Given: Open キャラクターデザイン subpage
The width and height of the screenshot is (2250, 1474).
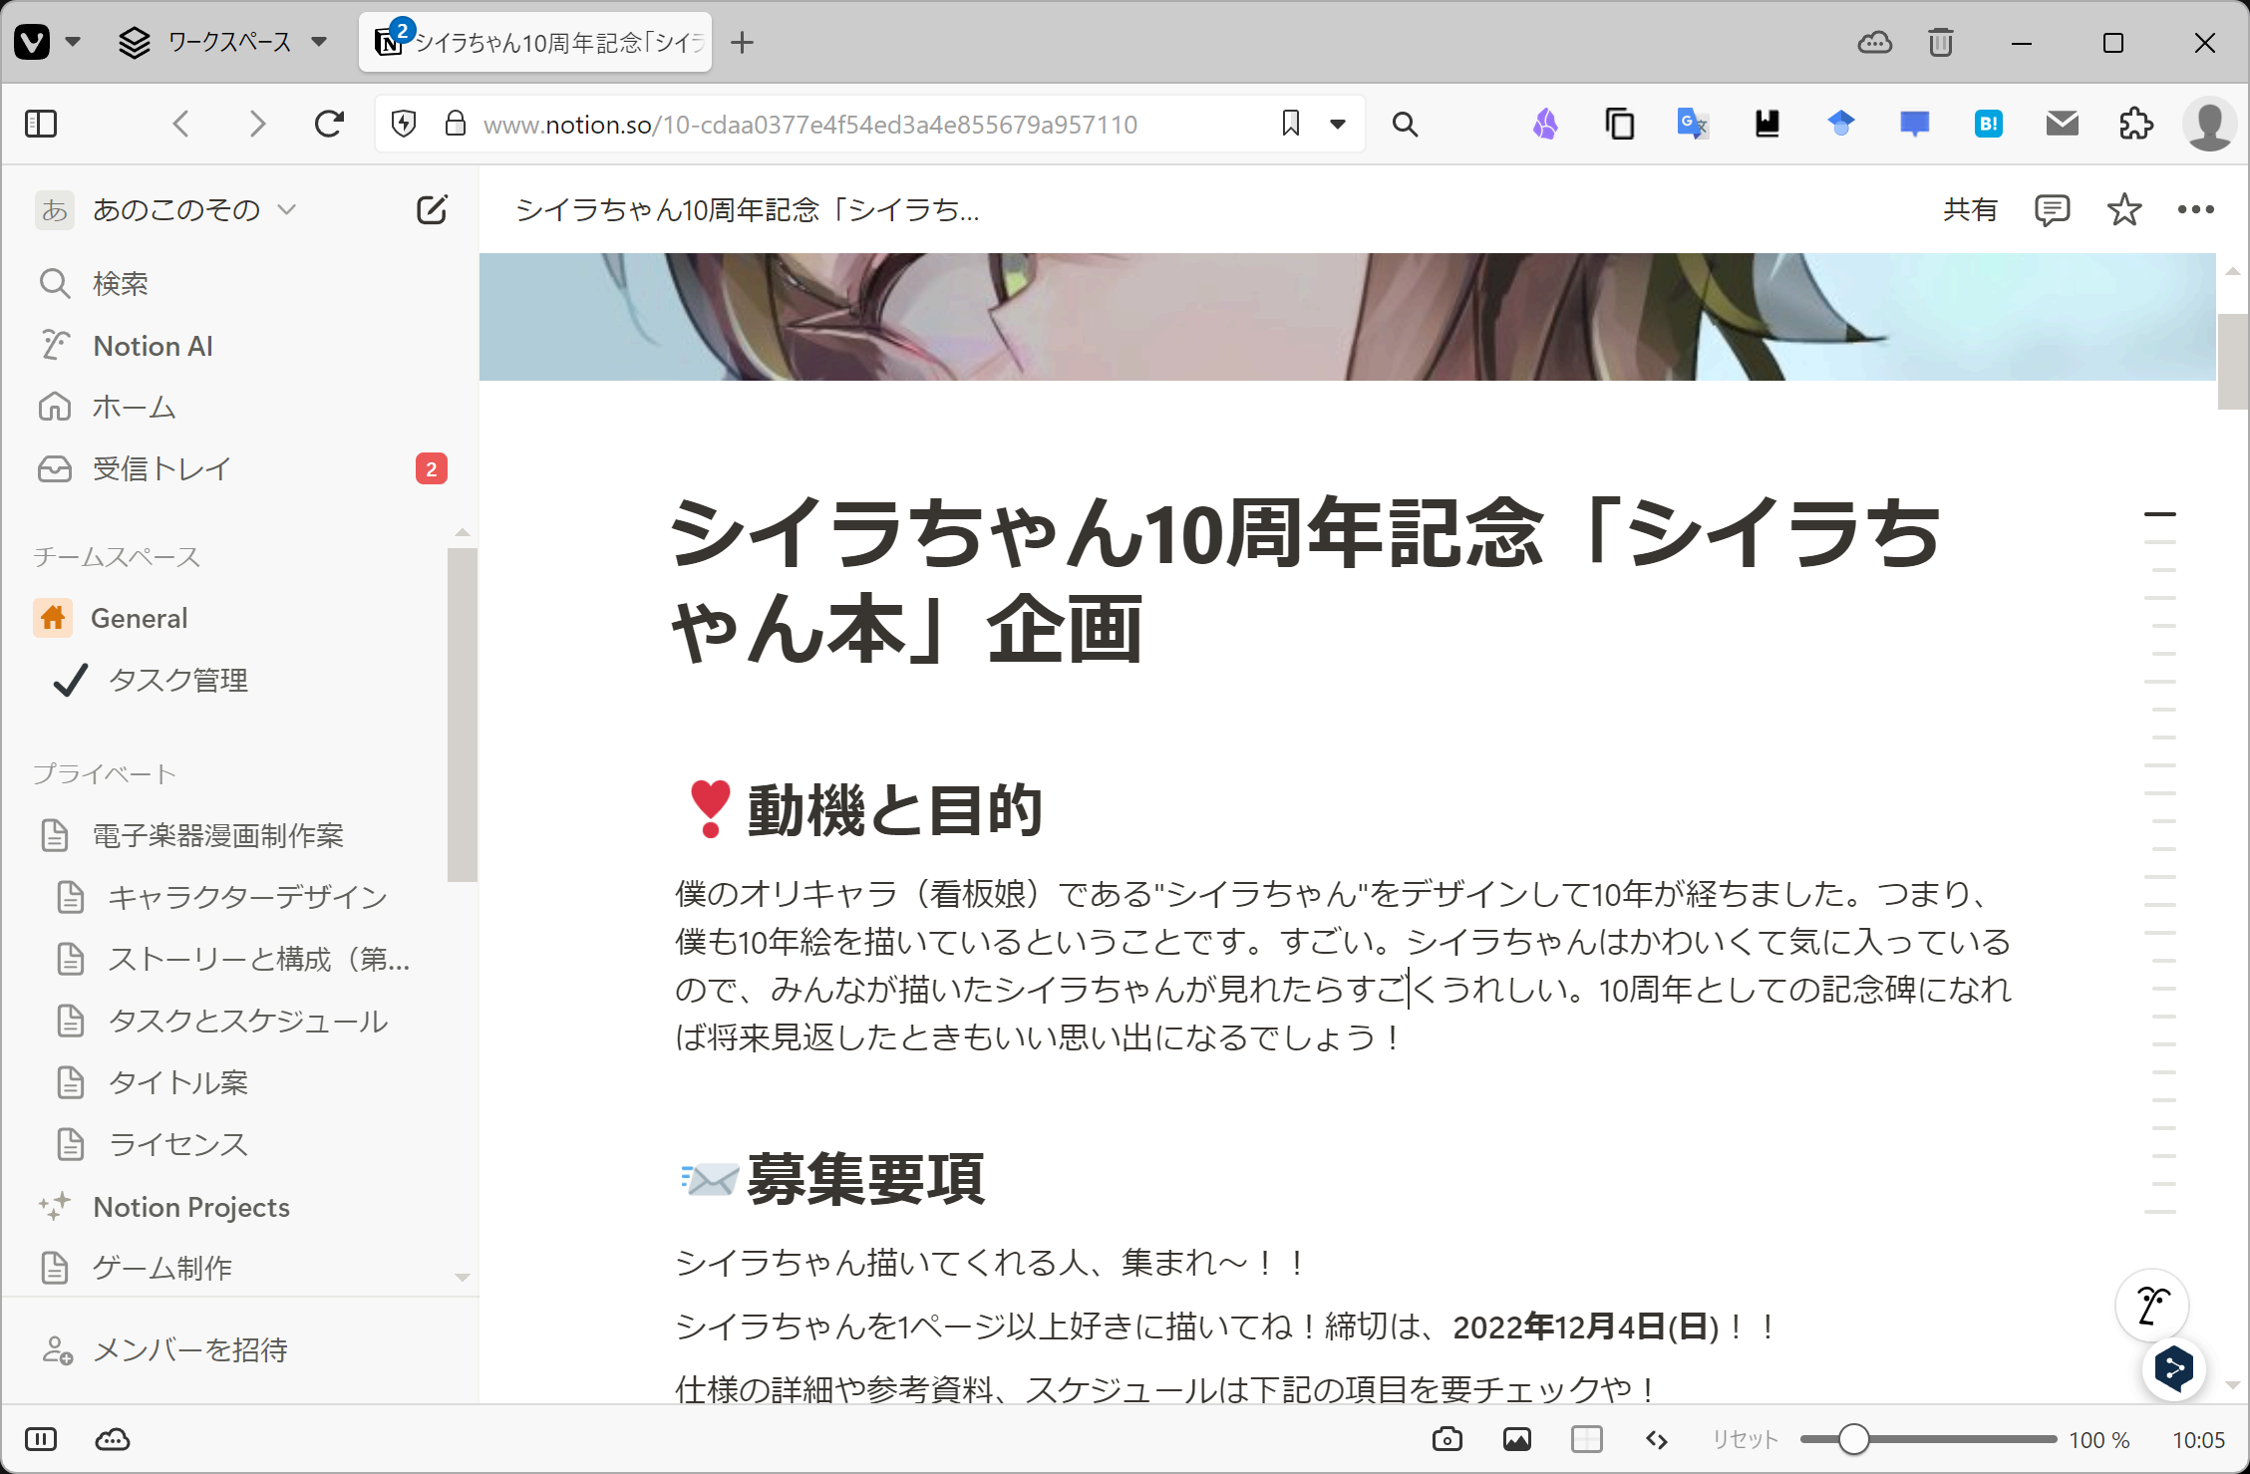Looking at the screenshot, I should click(239, 897).
